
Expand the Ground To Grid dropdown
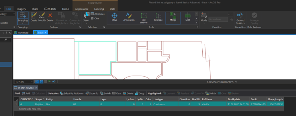pyautogui.click(x=244, y=24)
